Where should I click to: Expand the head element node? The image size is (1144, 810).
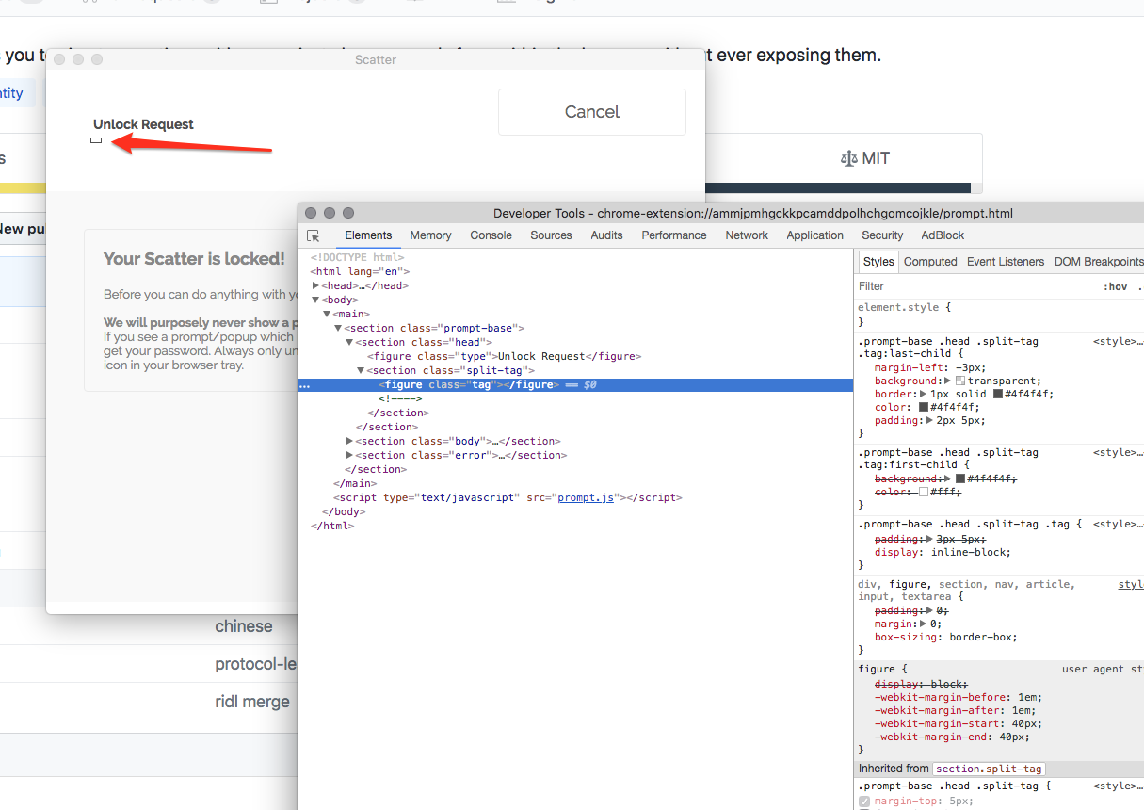point(316,285)
